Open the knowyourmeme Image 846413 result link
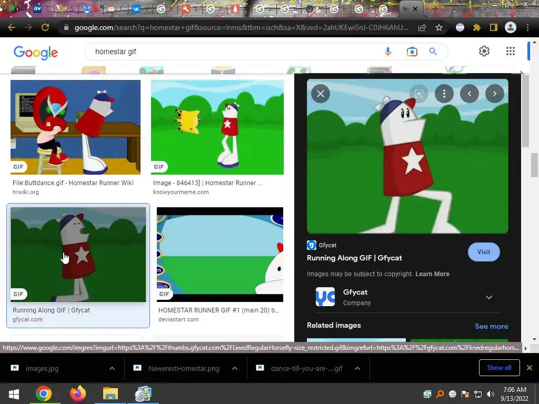This screenshot has height=404, width=539. 208,183
